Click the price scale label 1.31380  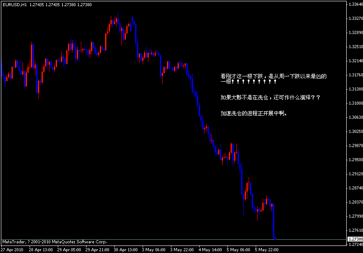point(355,89)
